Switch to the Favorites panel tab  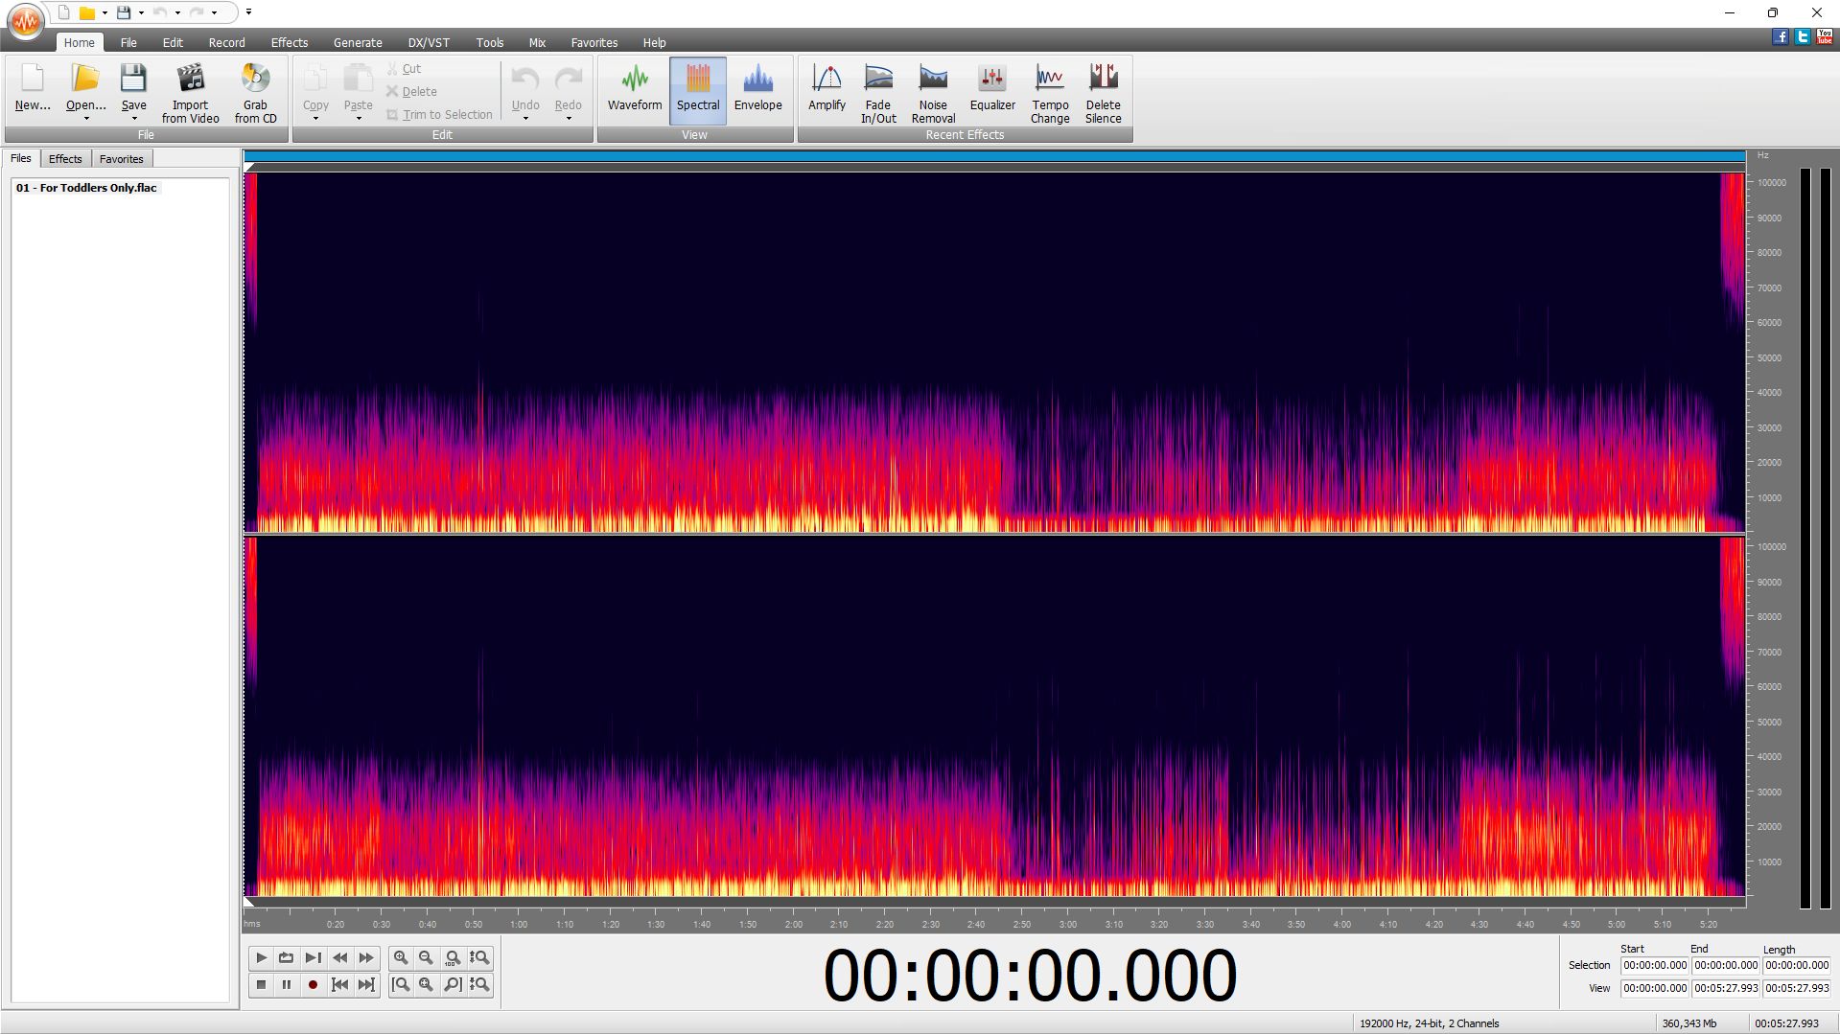point(121,159)
